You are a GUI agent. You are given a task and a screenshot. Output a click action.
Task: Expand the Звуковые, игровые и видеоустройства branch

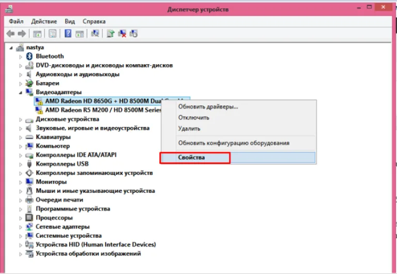(x=21, y=128)
